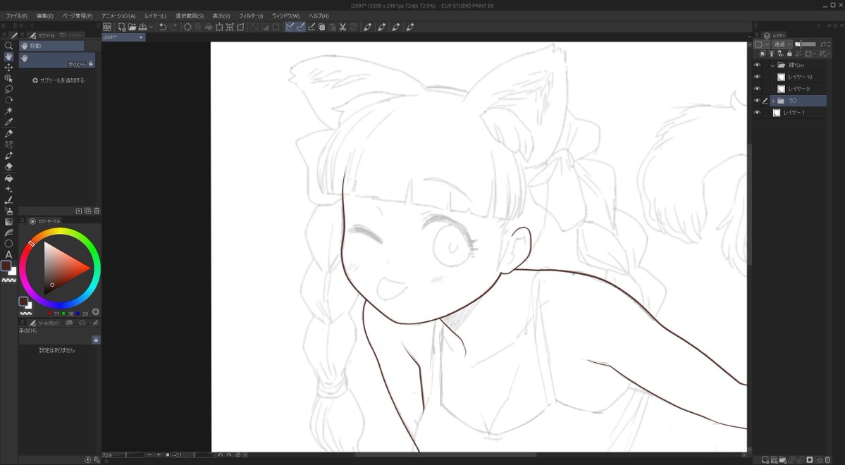The image size is (845, 465).
Task: Open フィルター(I) menu
Action: [251, 16]
